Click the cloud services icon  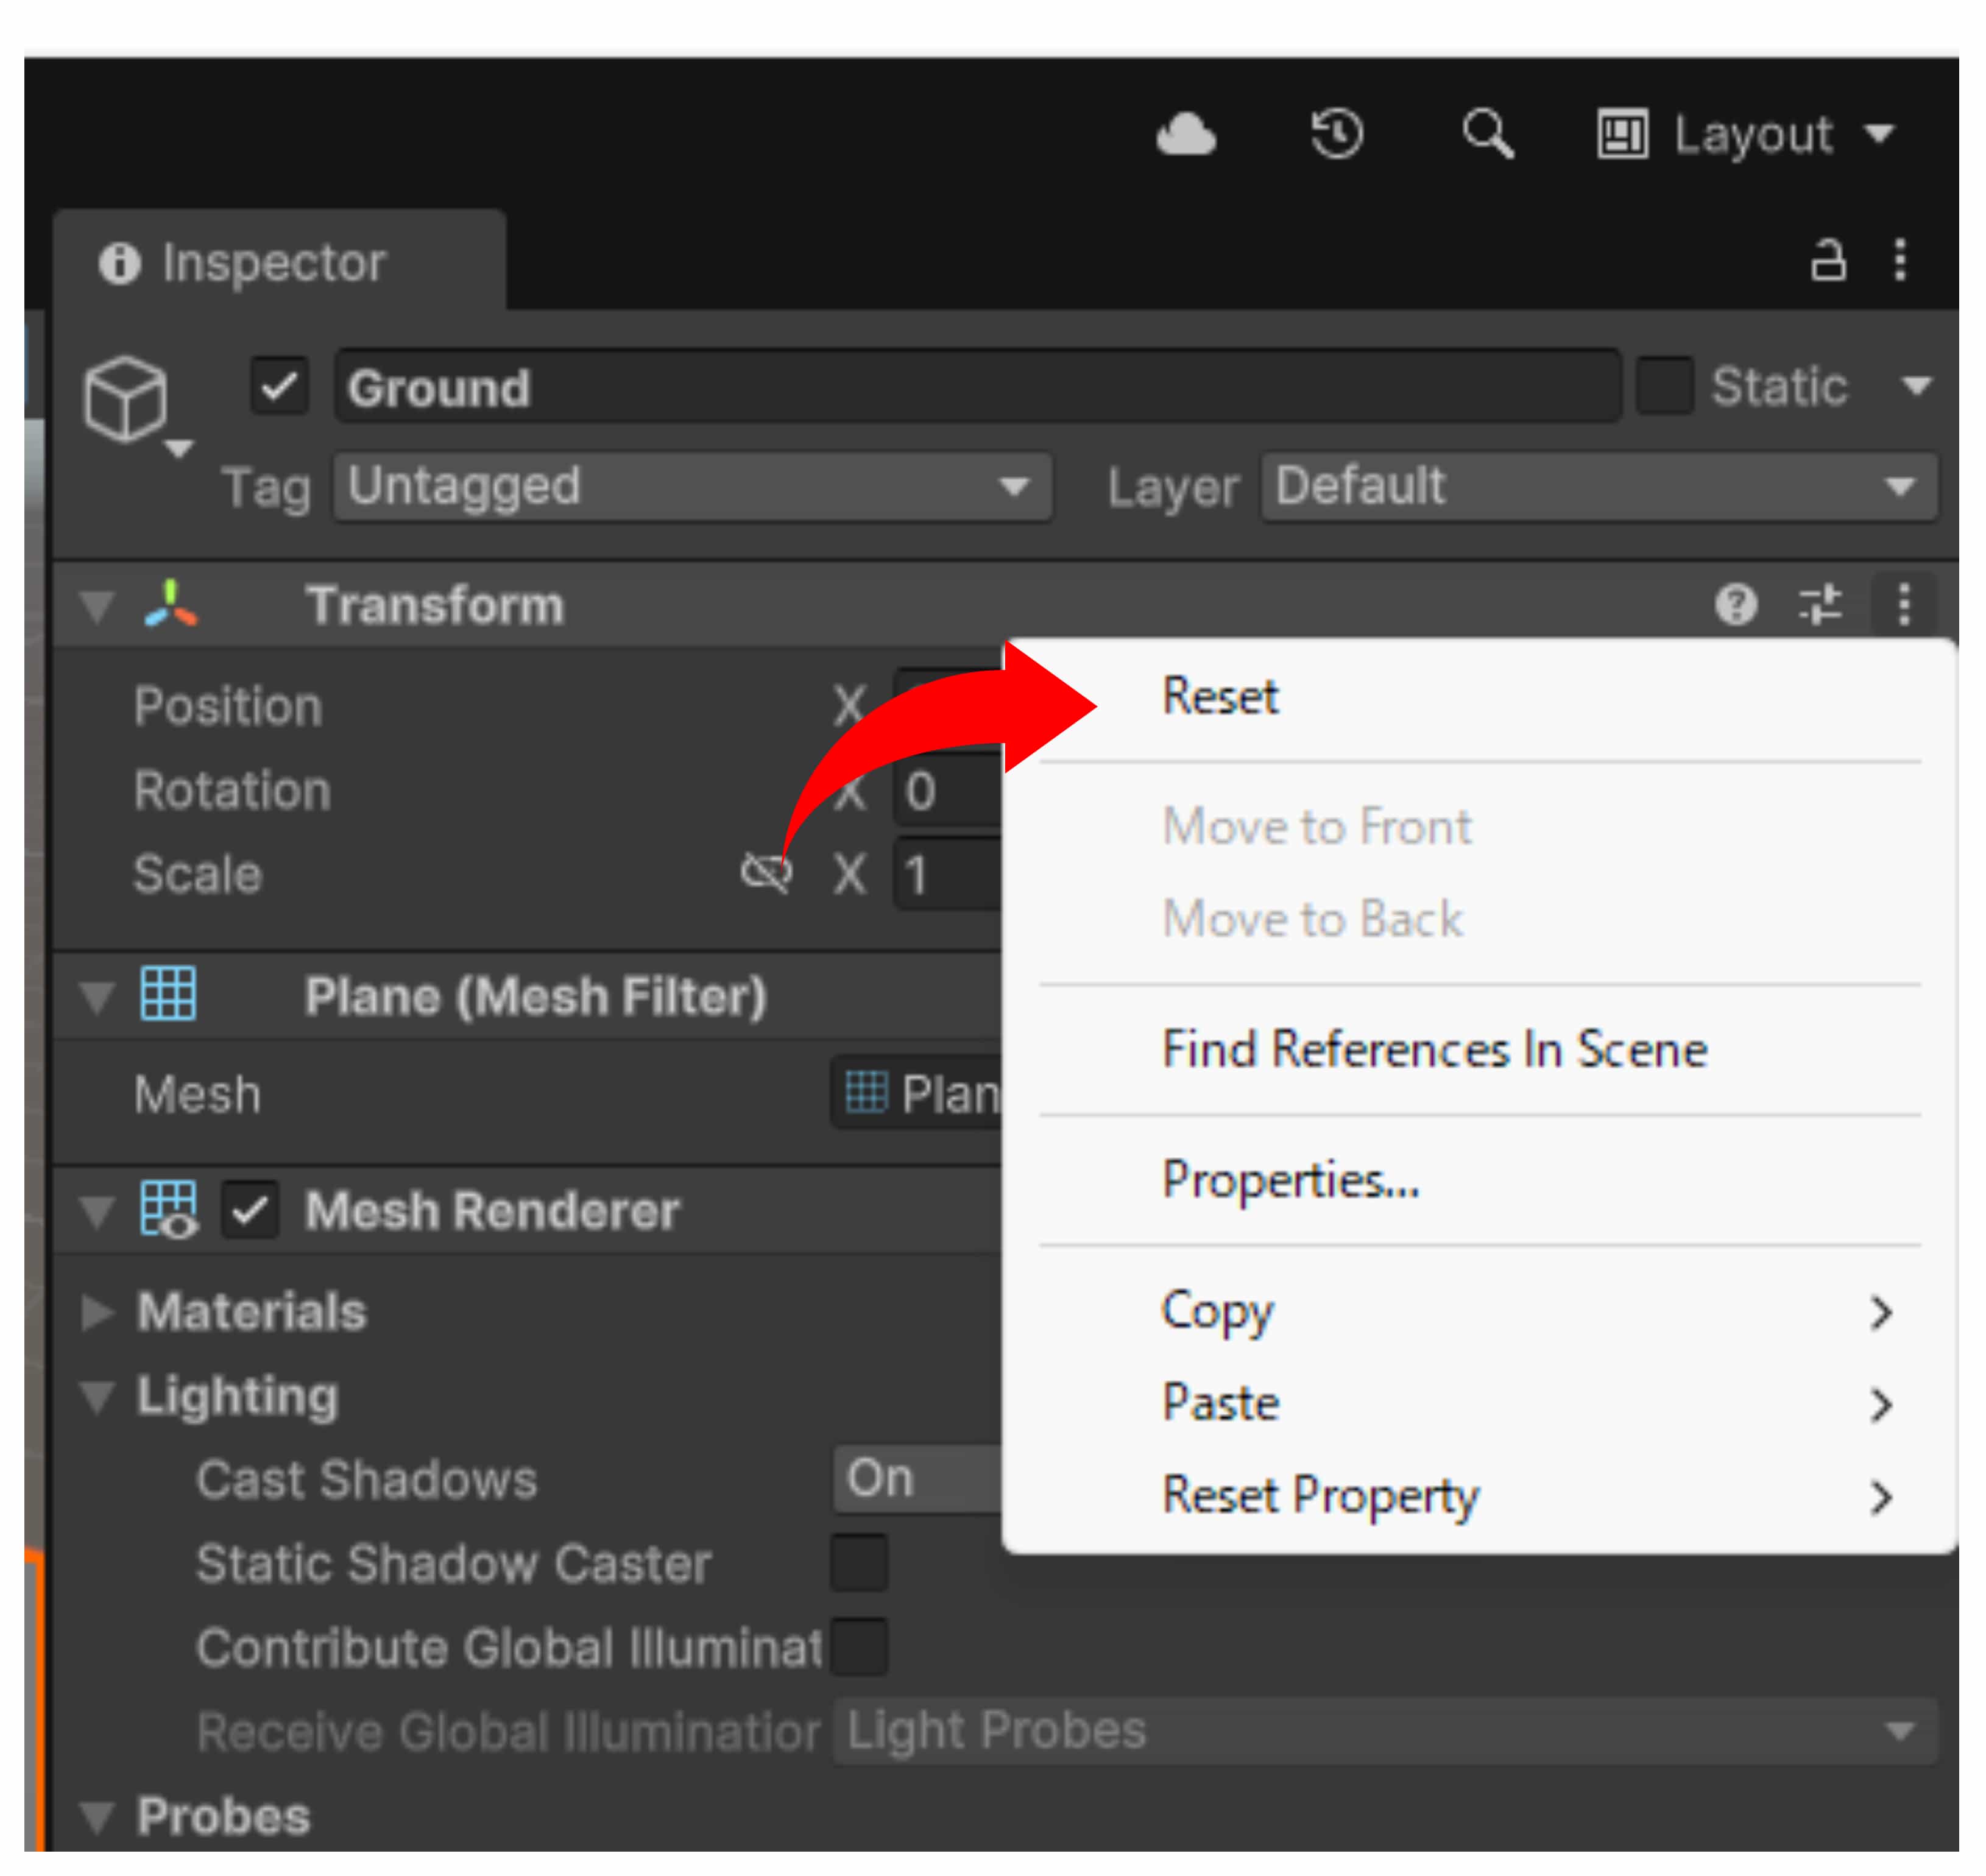click(x=1186, y=135)
